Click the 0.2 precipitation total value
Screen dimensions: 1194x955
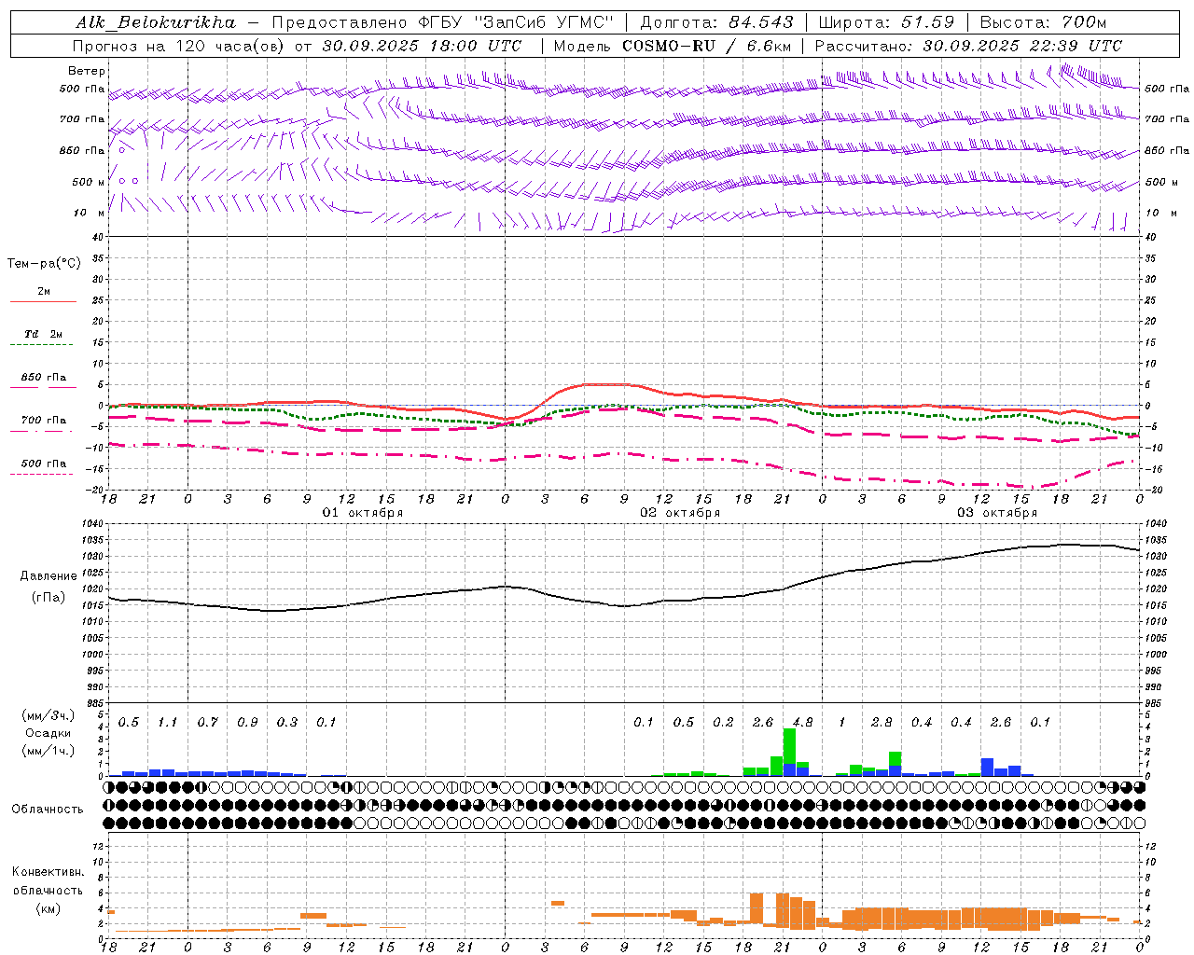[x=723, y=722]
